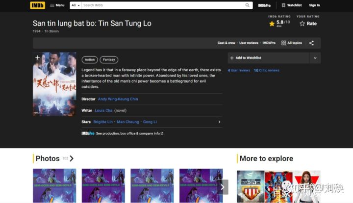Viewport: 353px width, 203px height.
Task: Click the movie title San tin lung bat bo
Action: pos(92,23)
